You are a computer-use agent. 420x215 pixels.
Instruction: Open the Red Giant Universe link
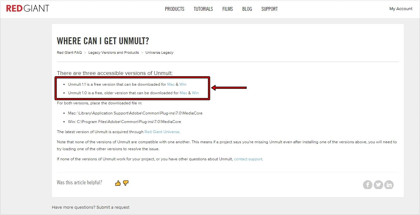pos(162,132)
